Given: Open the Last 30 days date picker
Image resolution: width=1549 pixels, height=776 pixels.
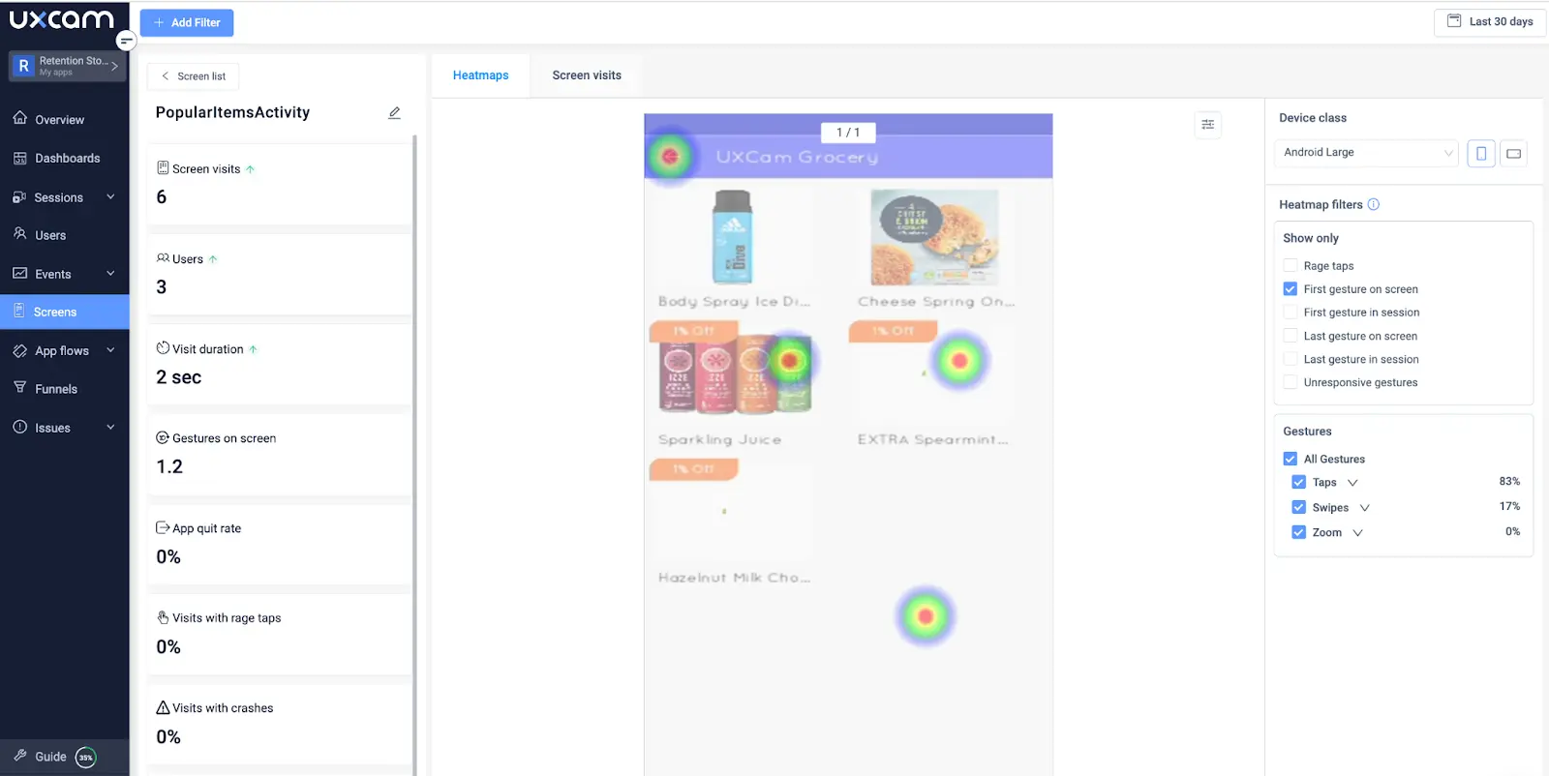Looking at the screenshot, I should pyautogui.click(x=1490, y=21).
